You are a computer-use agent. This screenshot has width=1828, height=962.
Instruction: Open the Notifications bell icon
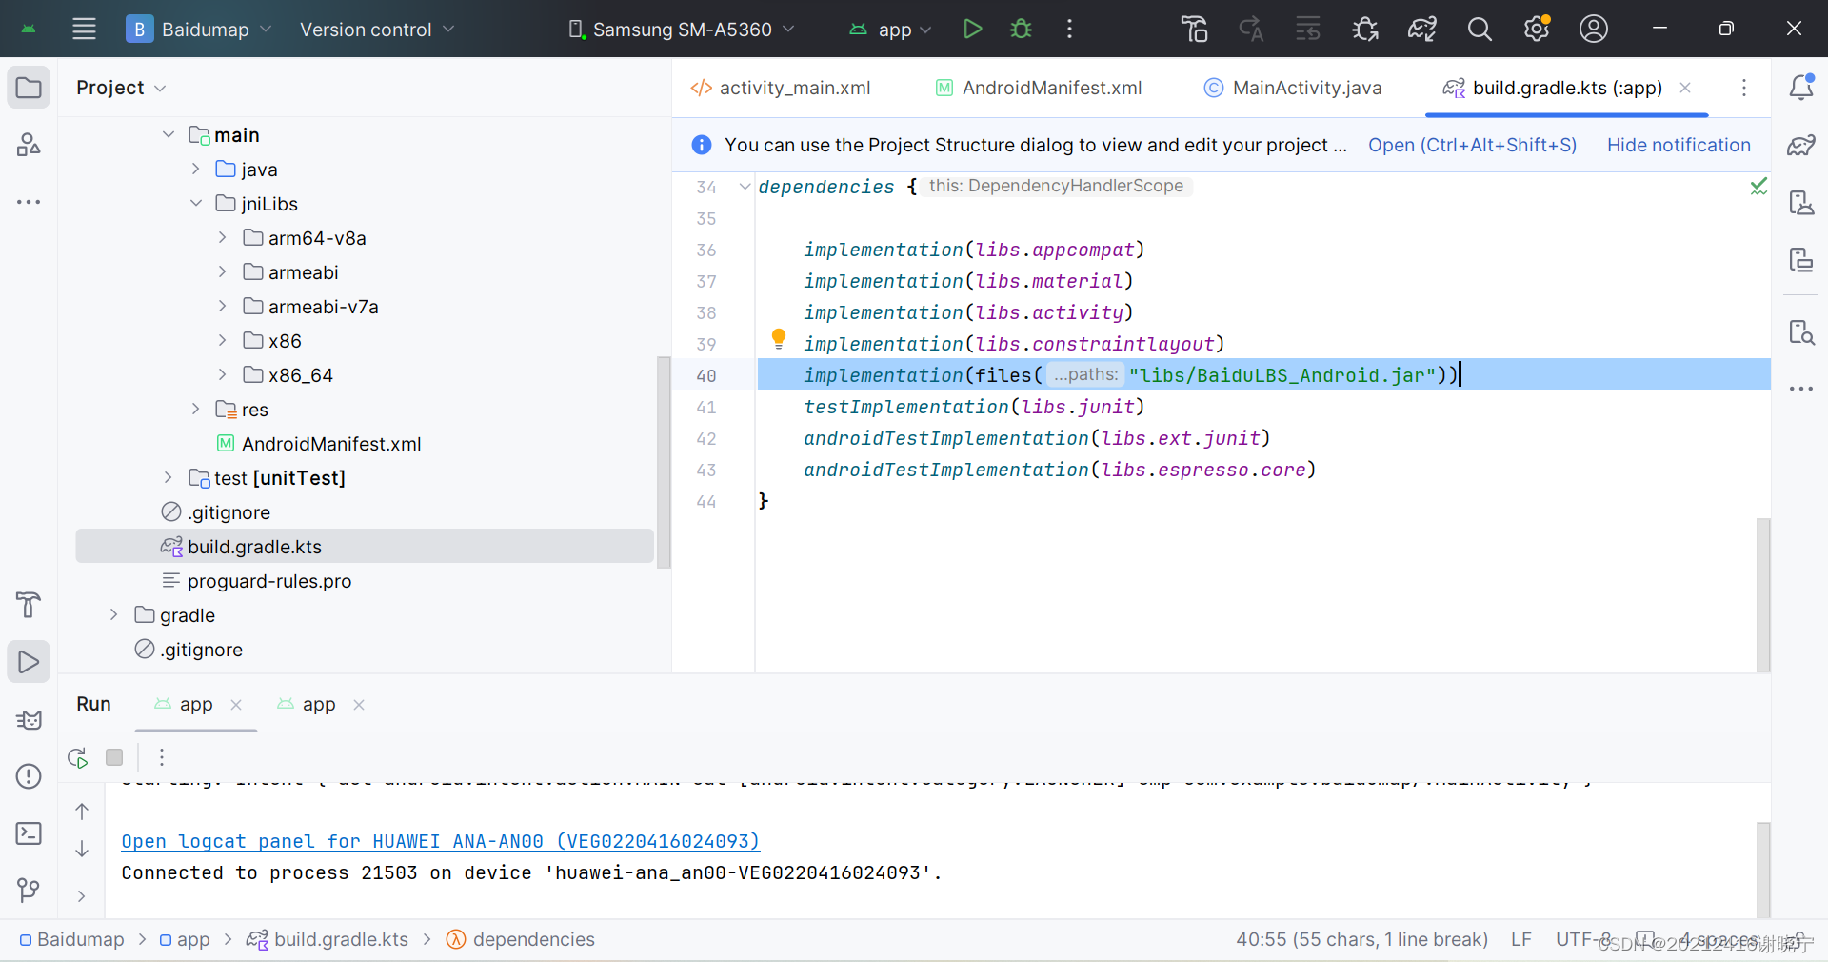point(1800,88)
